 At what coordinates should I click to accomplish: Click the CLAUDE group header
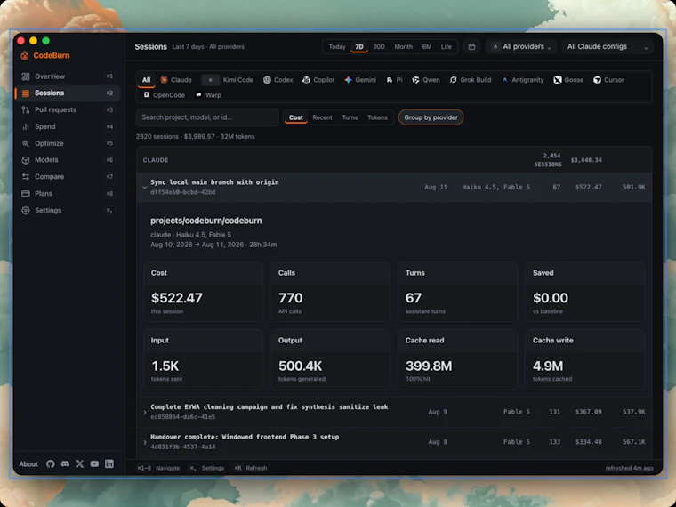pos(394,160)
